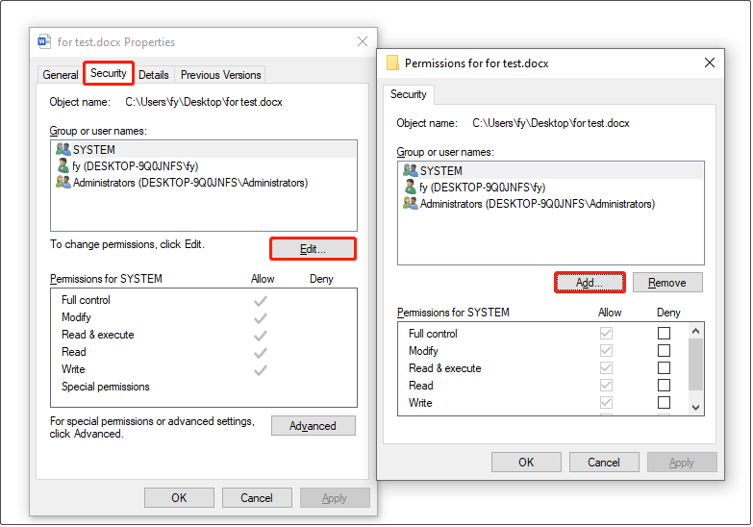This screenshot has width=753, height=527.
Task: Select fy (DESKTOP-9Q0JNFS\fy) in Properties list
Action: 136,166
